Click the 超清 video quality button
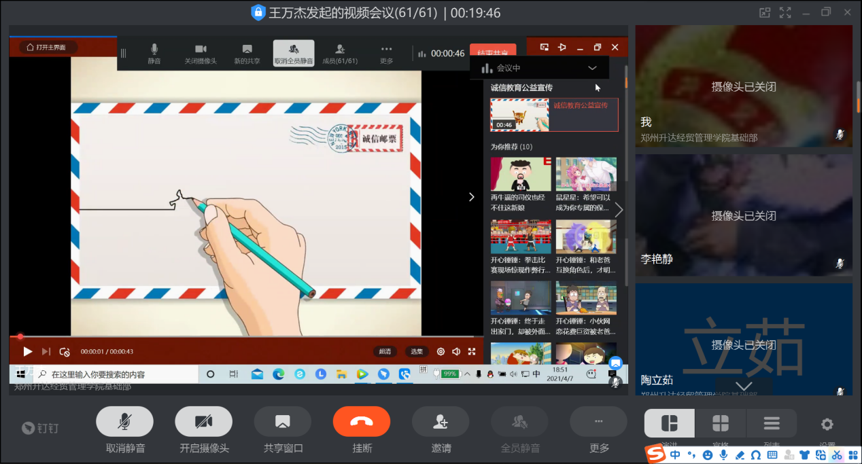862x464 pixels. pyautogui.click(x=385, y=351)
